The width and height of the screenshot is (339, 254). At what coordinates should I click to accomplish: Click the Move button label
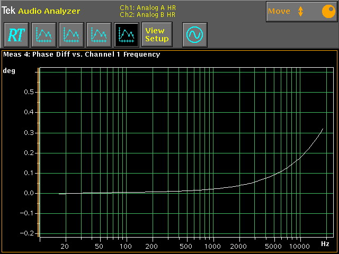click(279, 11)
